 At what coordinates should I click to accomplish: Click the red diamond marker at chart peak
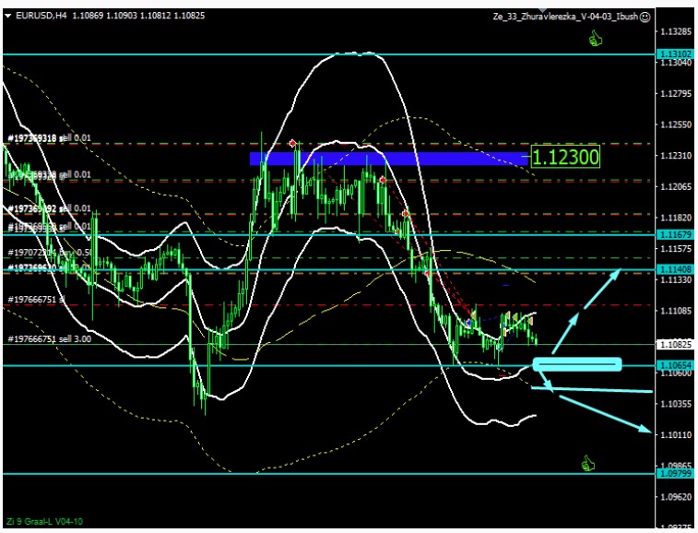292,143
